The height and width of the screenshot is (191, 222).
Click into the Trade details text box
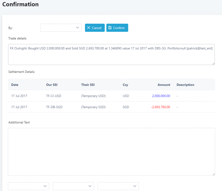point(111,54)
